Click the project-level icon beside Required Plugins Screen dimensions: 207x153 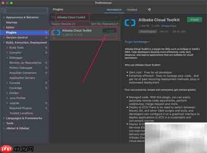click(x=46, y=108)
